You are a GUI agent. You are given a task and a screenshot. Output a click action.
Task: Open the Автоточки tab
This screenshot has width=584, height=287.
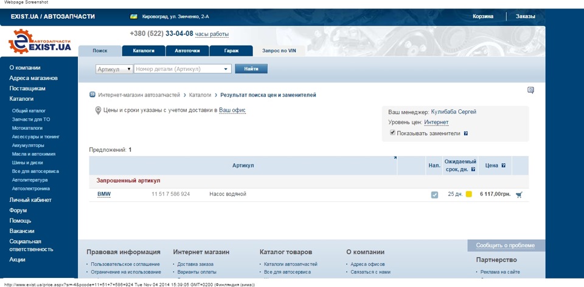187,51
